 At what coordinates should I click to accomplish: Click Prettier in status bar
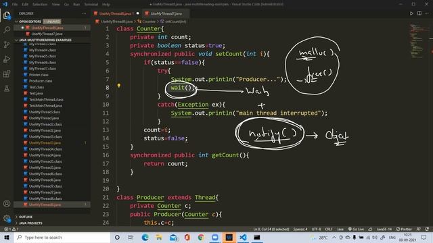[x=404, y=229]
